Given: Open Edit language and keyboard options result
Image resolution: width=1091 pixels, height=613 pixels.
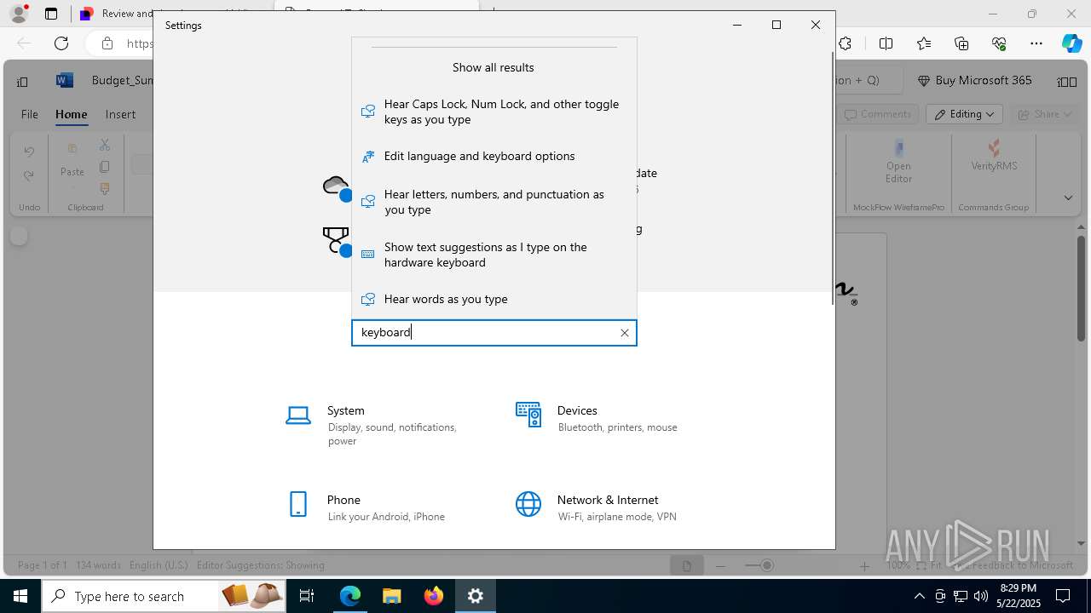Looking at the screenshot, I should (494, 157).
